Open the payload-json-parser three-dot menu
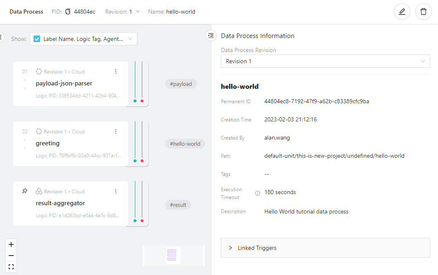 click(116, 71)
